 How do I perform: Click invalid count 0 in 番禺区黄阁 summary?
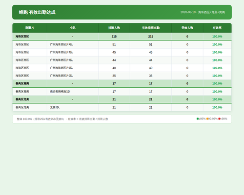(187, 83)
